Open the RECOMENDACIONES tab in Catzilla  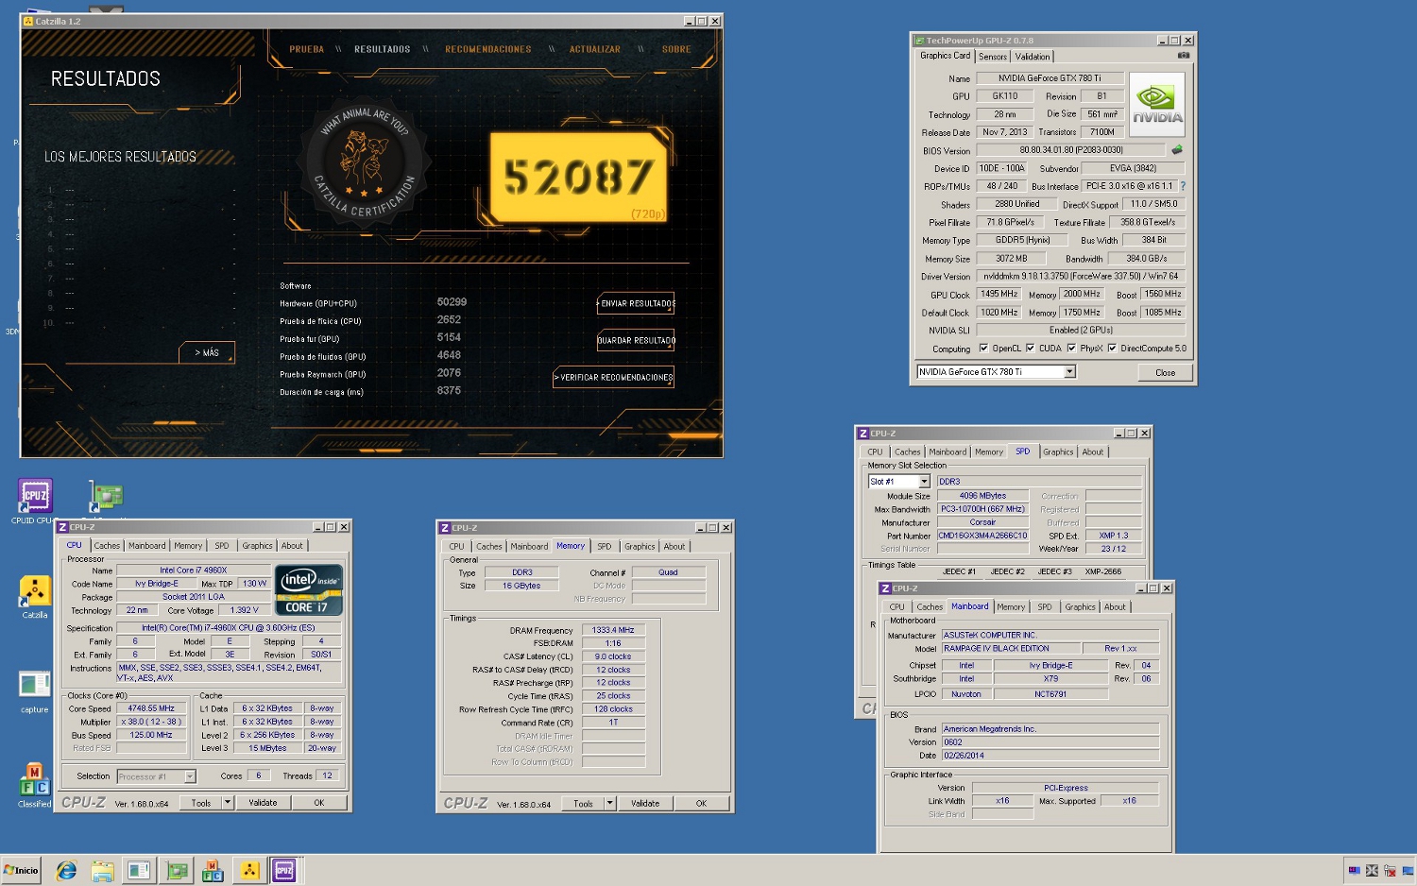[x=487, y=49]
